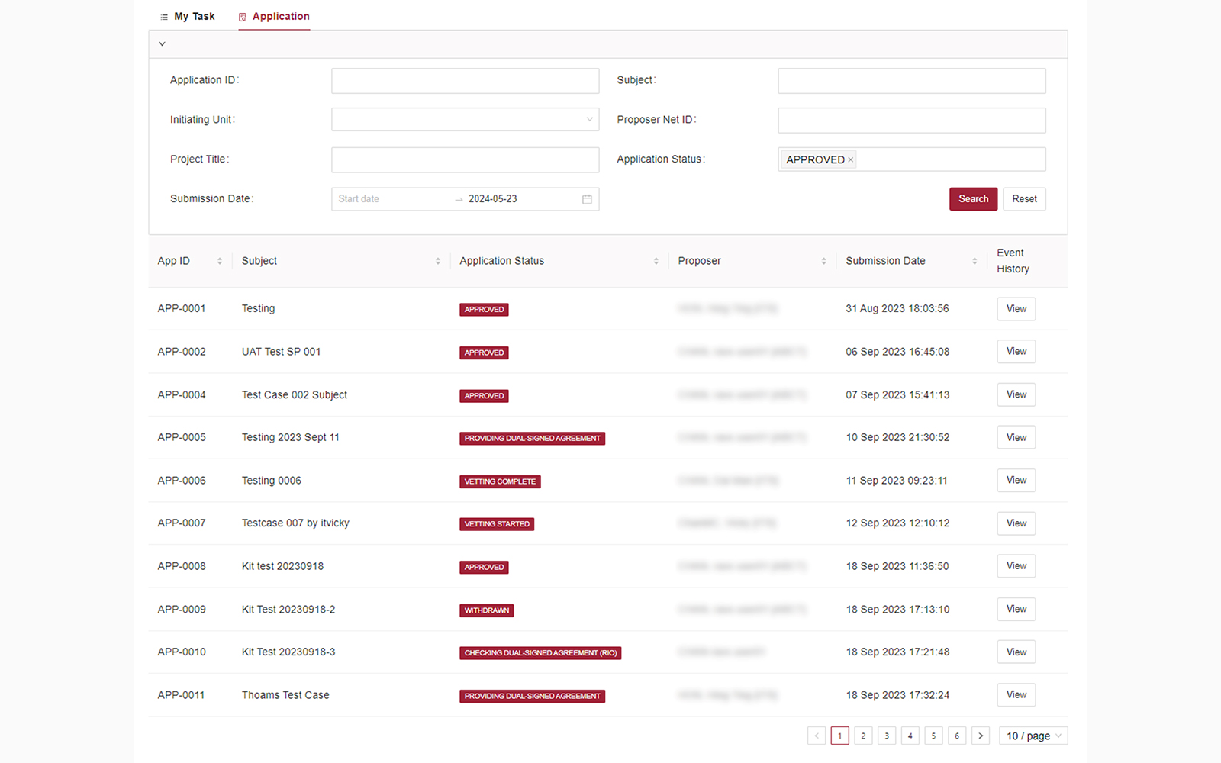Screen dimensions: 1221x763
Task: Sort table by Proposer column
Action: coord(823,261)
